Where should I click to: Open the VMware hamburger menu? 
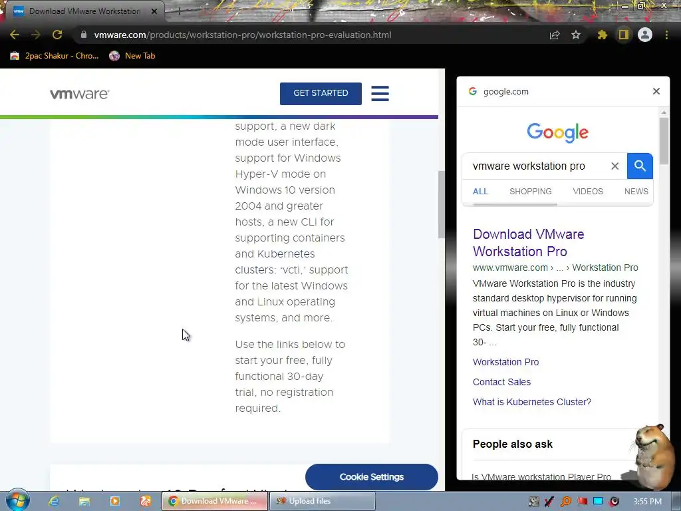pos(380,93)
